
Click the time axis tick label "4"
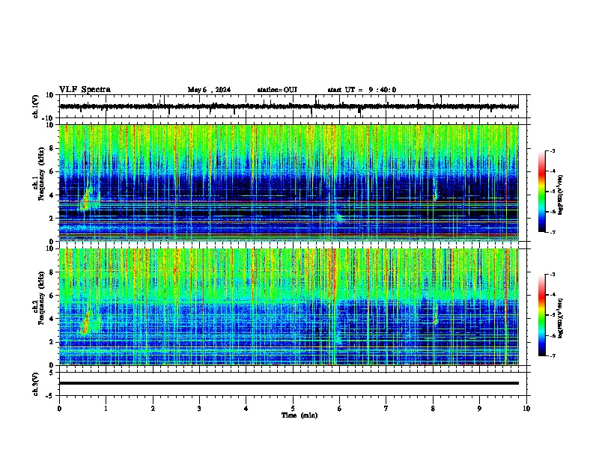[x=246, y=409]
